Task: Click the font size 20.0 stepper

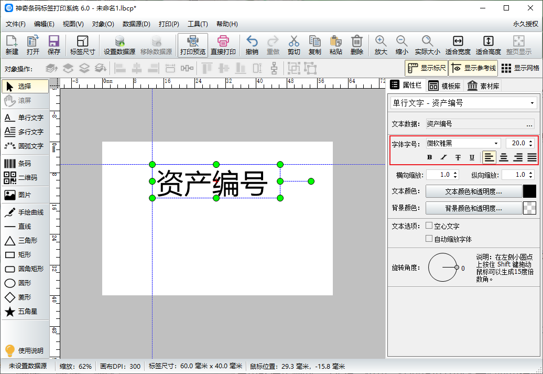Action: [531, 143]
